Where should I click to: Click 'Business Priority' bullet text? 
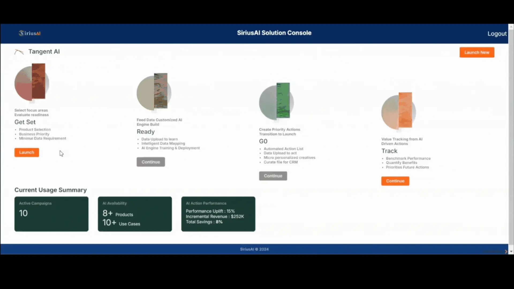click(34, 134)
